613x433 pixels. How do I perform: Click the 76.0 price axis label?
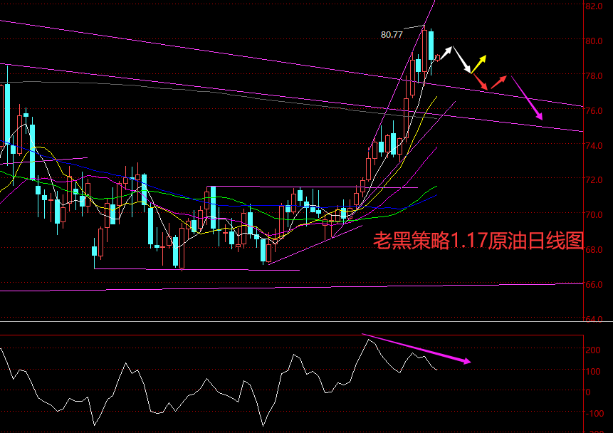[594, 110]
